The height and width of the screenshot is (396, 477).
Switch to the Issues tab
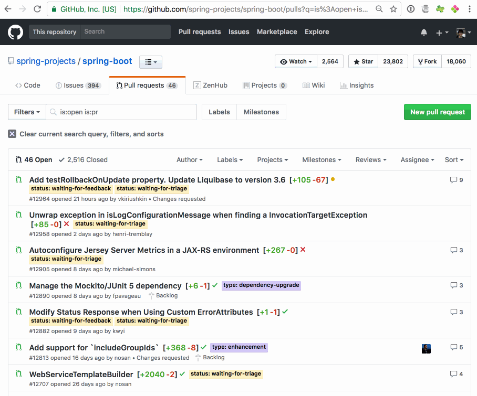pyautogui.click(x=78, y=85)
